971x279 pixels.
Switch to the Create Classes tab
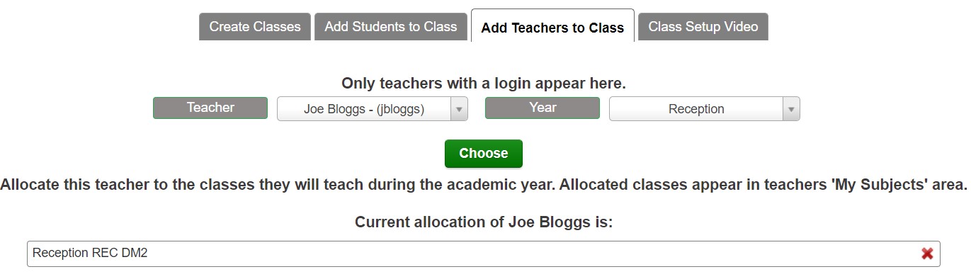(x=255, y=27)
